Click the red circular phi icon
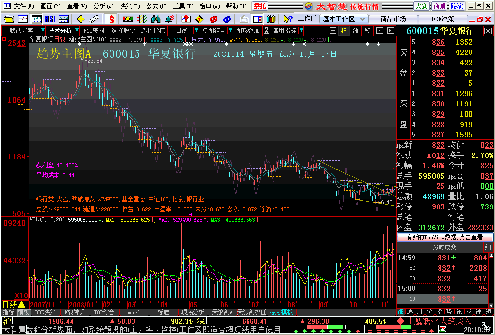 [214, 19]
